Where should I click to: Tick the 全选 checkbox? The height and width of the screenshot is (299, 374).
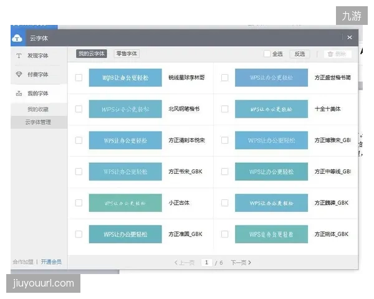tap(267, 54)
